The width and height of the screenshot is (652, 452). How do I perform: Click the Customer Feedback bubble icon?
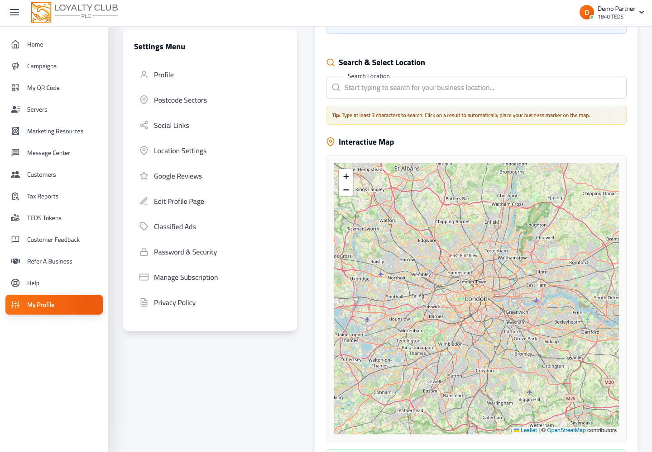pyautogui.click(x=15, y=240)
